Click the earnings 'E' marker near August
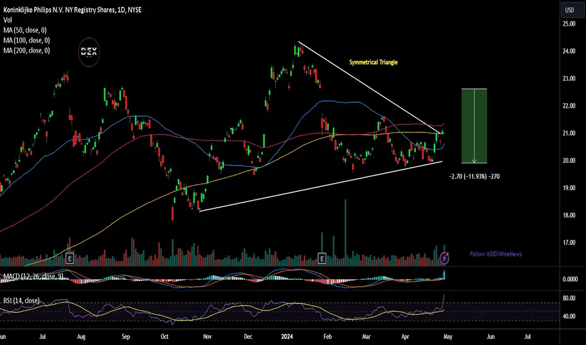Viewport: 586px width, 345px height. click(x=70, y=258)
